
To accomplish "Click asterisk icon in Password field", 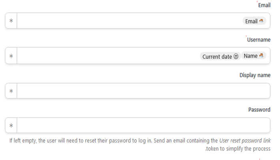I will coord(11,126).
